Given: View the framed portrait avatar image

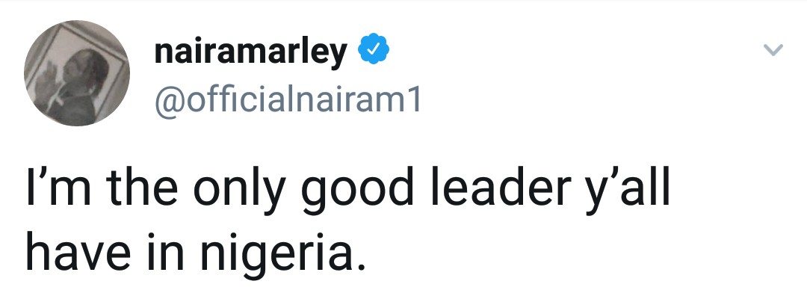Looking at the screenshot, I should [77, 73].
